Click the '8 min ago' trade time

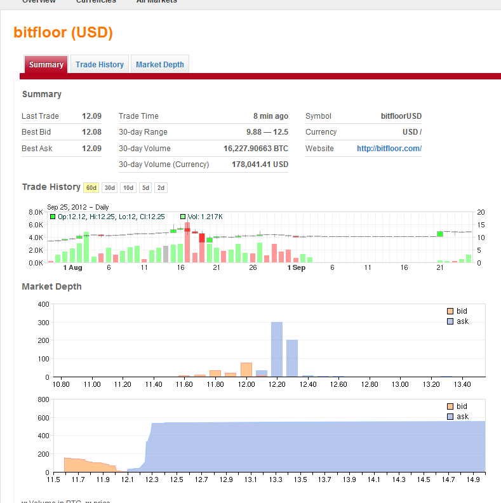point(271,116)
